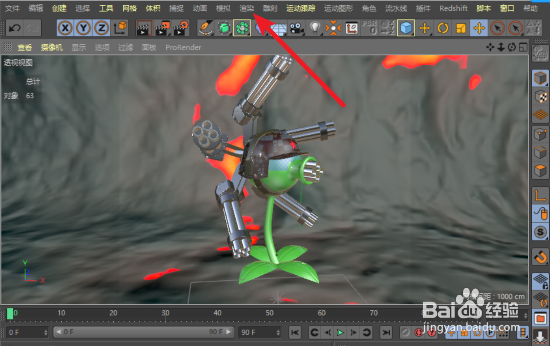Click the red timeline path icon
The width and height of the screenshot is (550, 346).
[x=352, y=28]
